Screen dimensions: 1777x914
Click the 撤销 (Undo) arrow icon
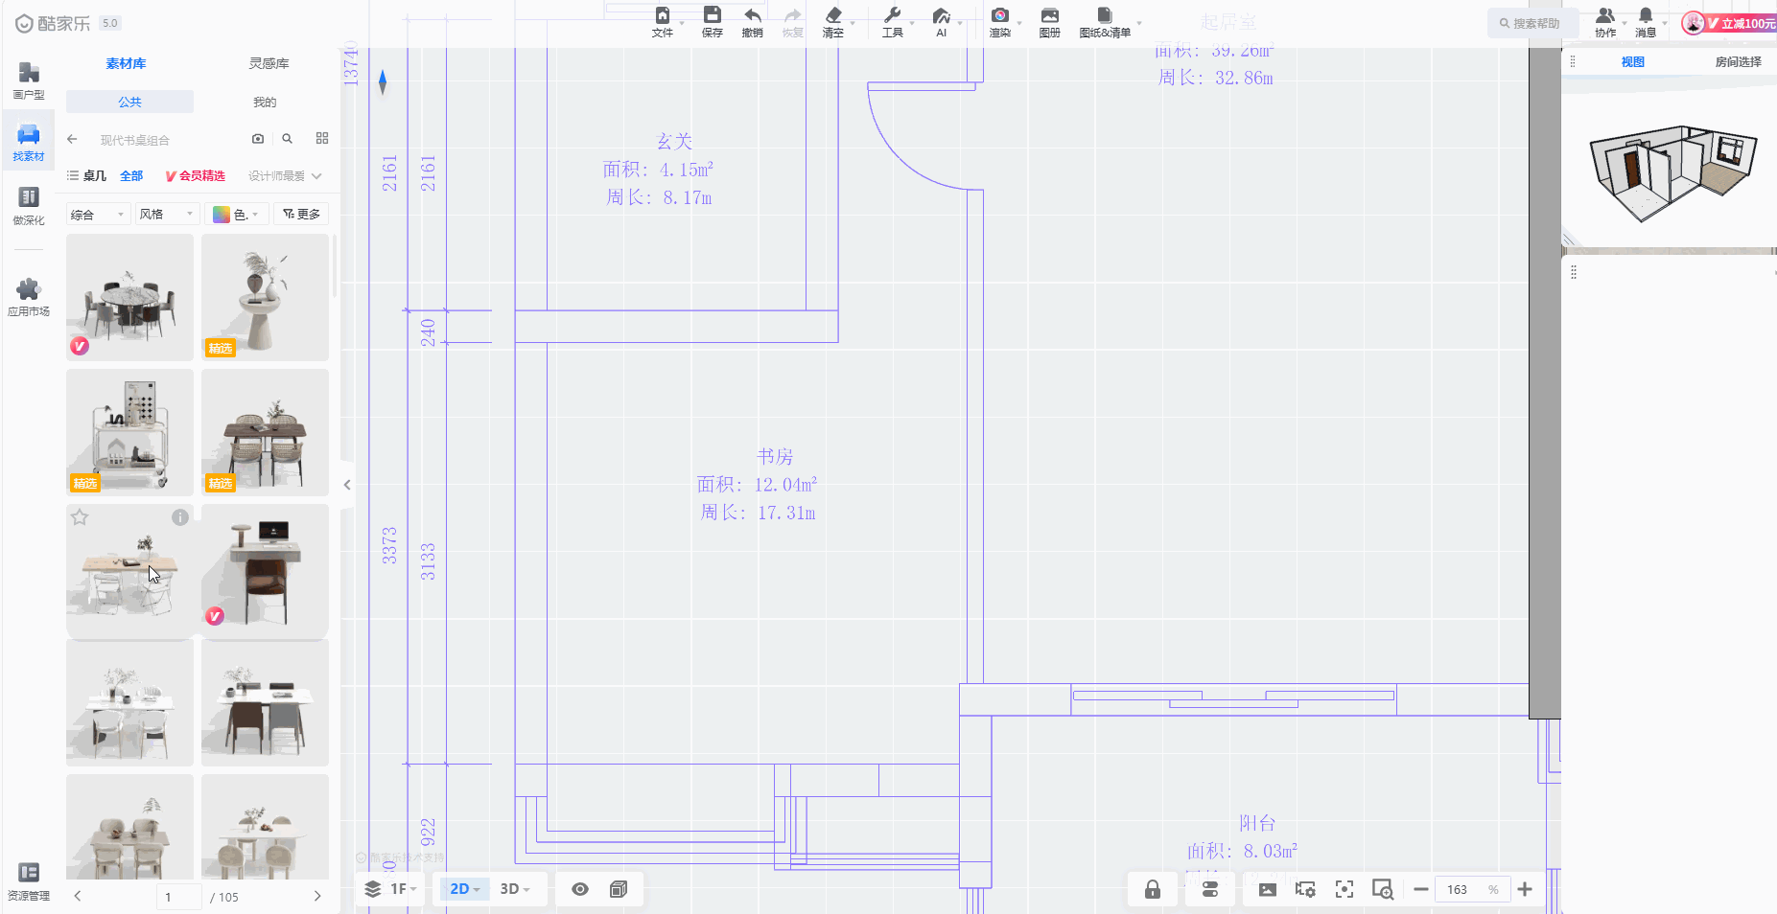pos(752,16)
